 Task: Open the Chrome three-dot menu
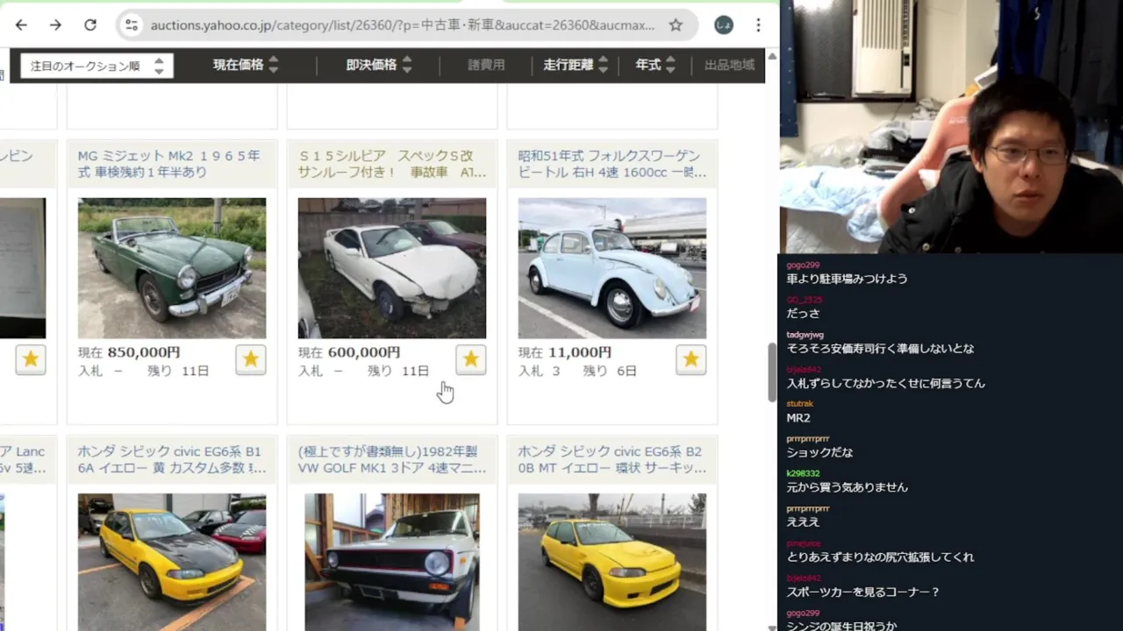(758, 25)
